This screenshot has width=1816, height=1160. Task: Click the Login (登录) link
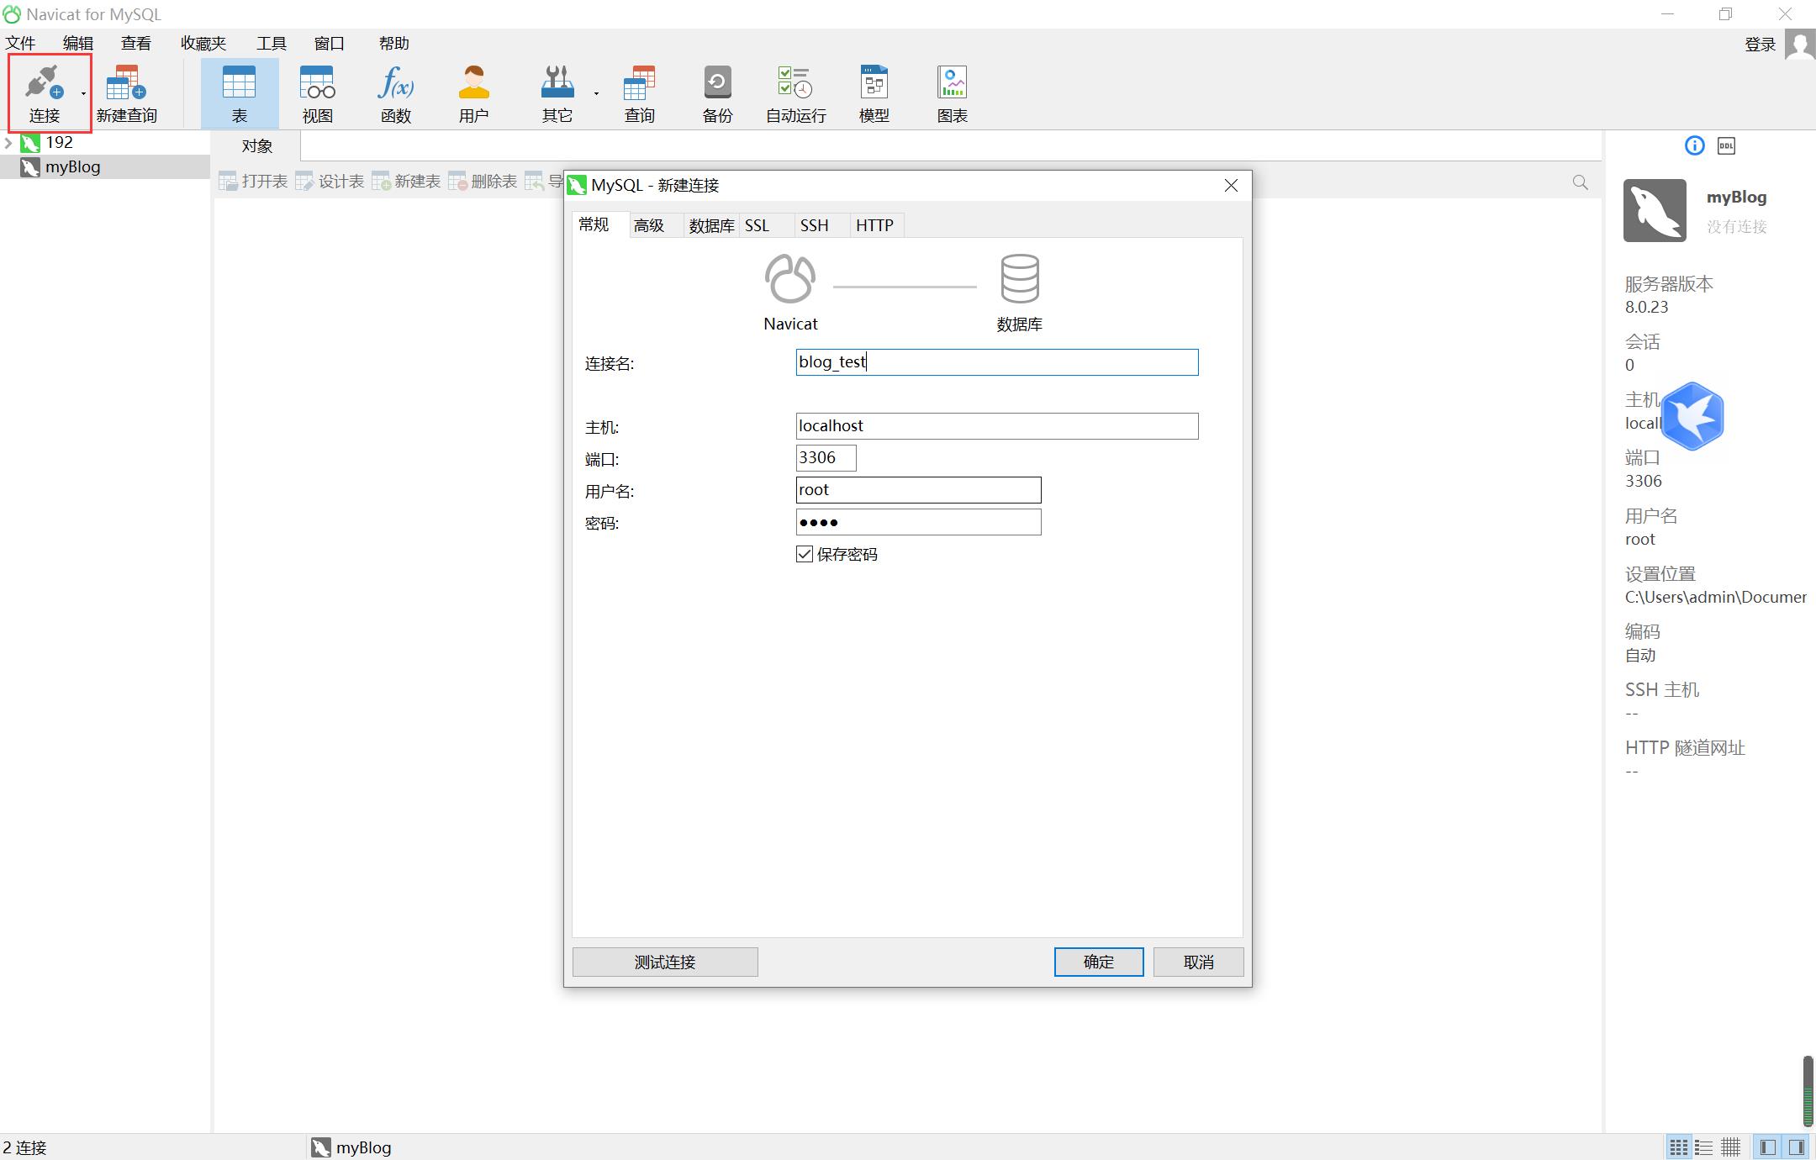point(1760,45)
